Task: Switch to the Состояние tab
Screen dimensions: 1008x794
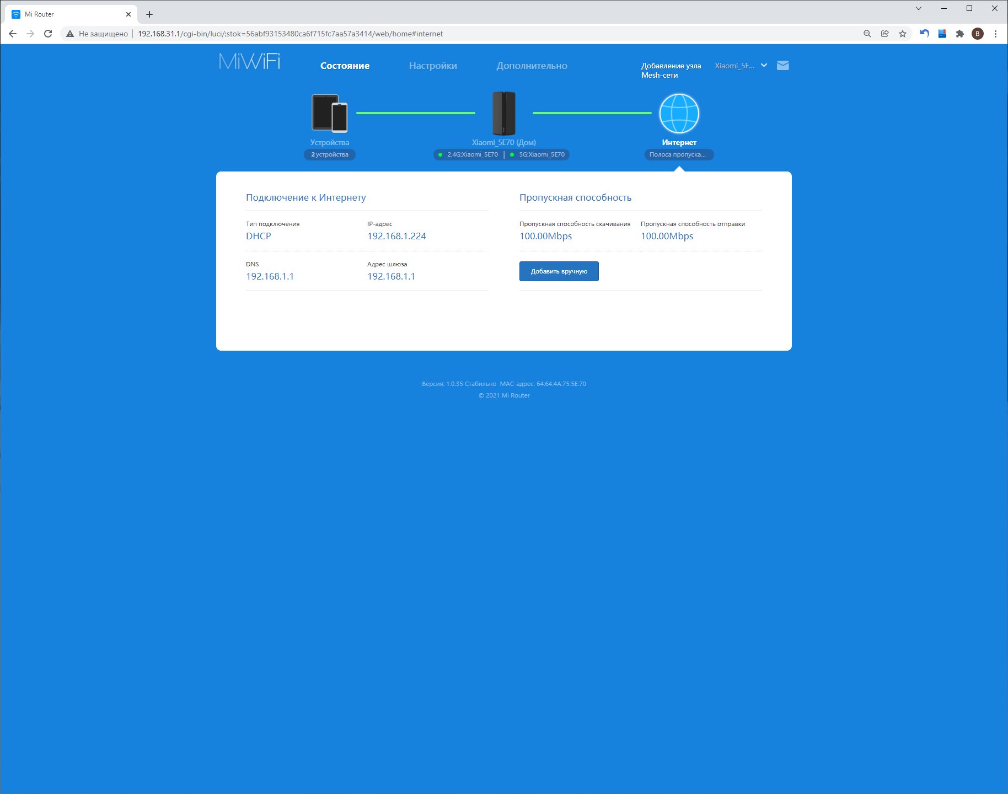Action: [345, 66]
